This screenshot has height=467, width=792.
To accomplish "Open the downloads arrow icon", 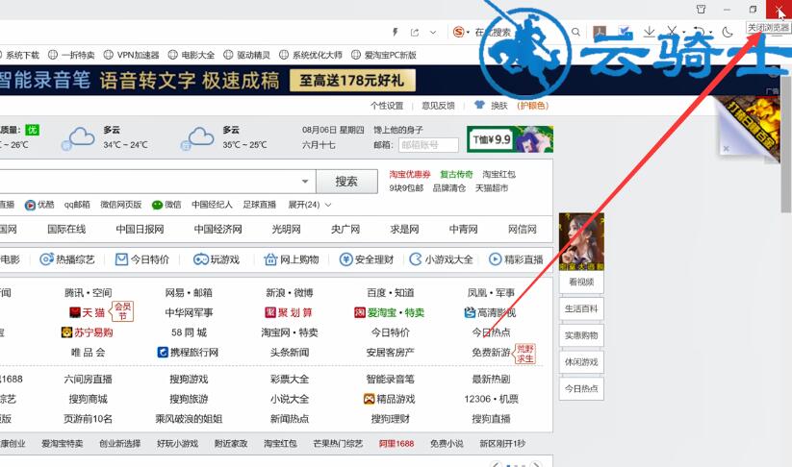I will coord(649,32).
